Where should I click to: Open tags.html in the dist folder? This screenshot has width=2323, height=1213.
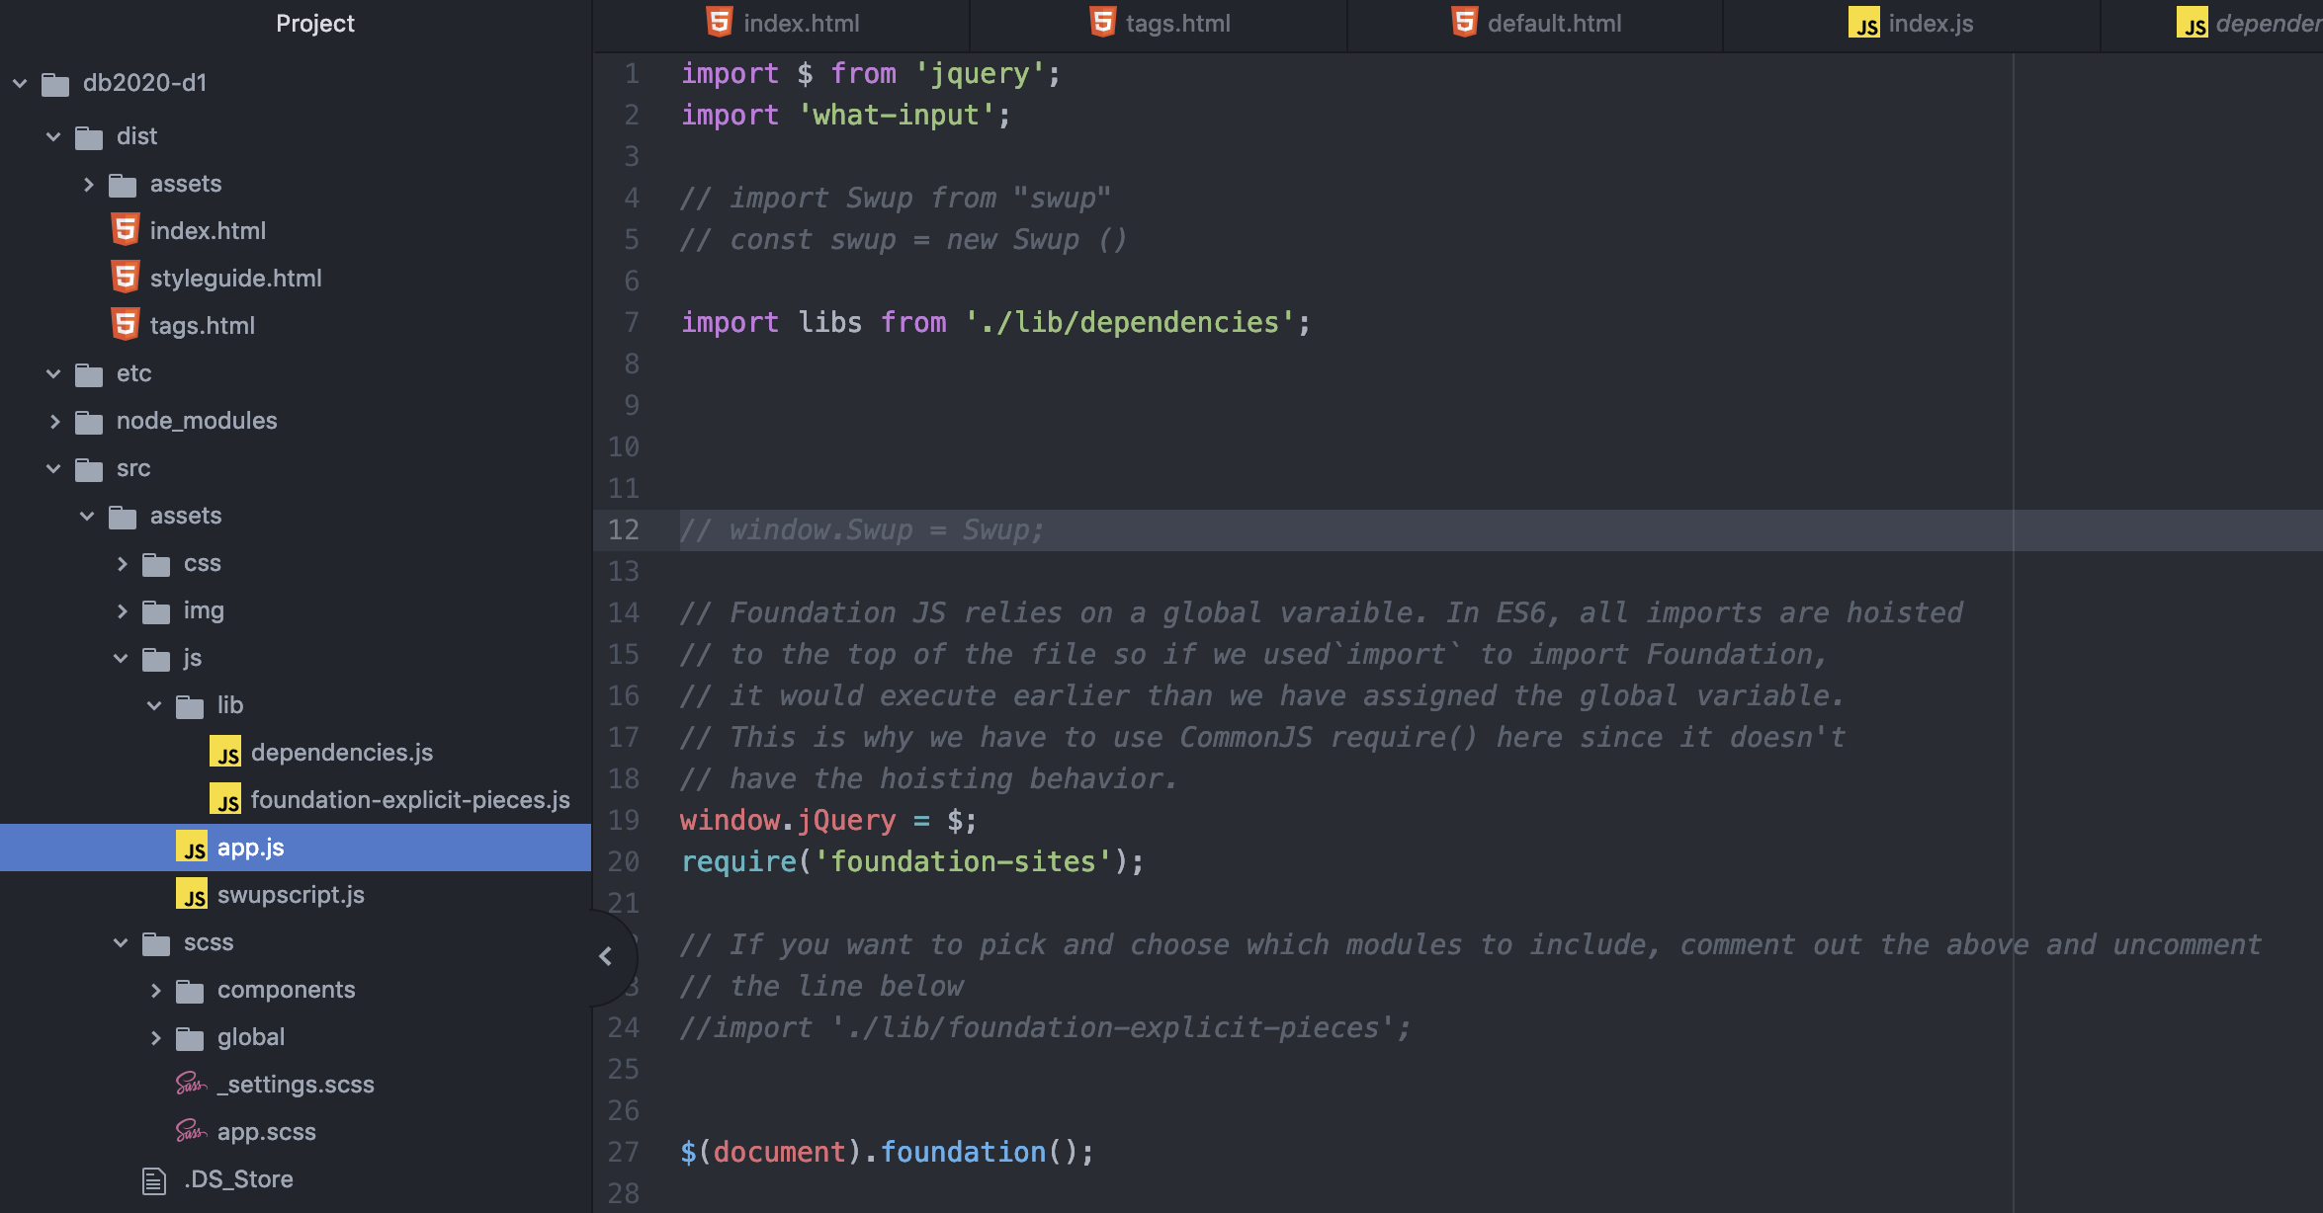(x=202, y=325)
